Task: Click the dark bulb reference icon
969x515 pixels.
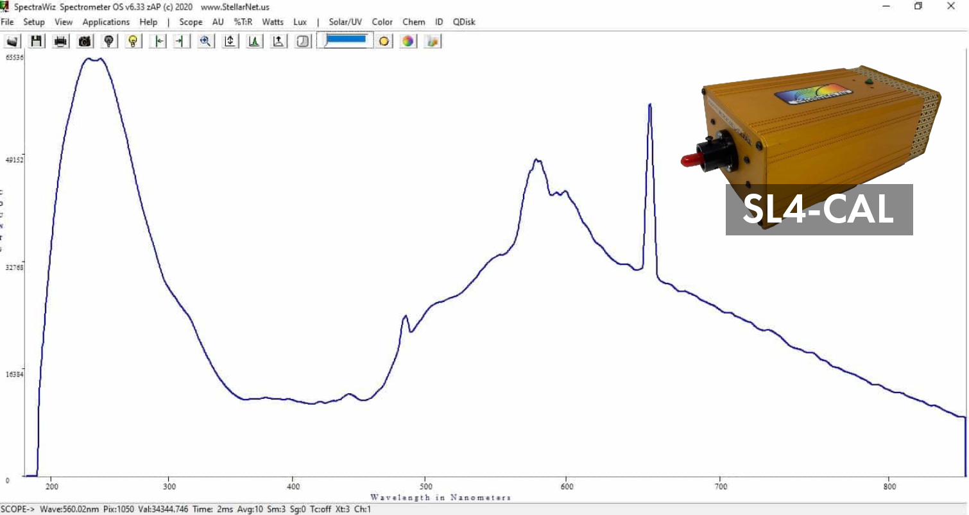Action: pyautogui.click(x=109, y=41)
